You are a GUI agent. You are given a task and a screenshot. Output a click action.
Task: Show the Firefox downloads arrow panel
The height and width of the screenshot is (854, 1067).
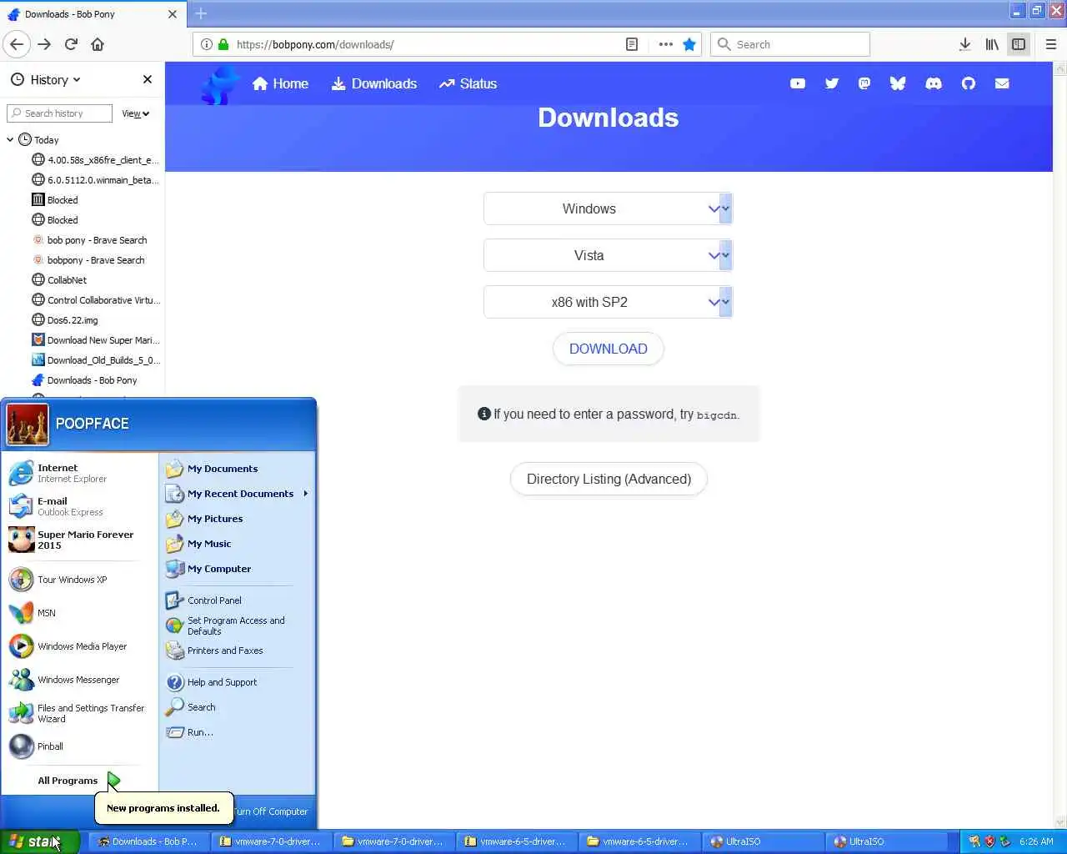pyautogui.click(x=964, y=44)
